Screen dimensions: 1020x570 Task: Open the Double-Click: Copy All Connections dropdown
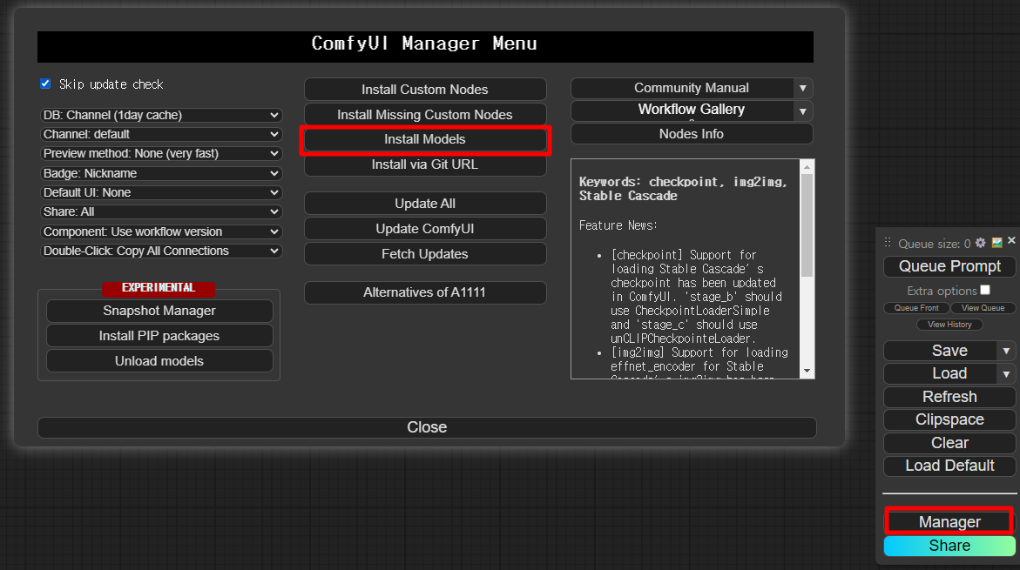point(160,251)
